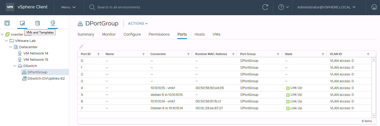
Task: Open the Port ID column filter
Action: coord(99,54)
